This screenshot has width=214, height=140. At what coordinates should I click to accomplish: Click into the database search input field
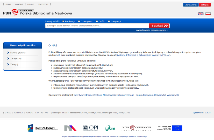click(x=97, y=26)
